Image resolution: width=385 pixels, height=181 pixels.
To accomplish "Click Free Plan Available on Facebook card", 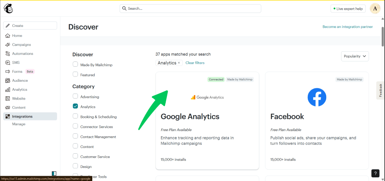I will 286,130.
